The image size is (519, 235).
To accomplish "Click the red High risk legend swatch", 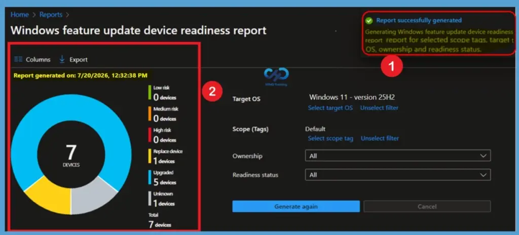I will click(x=150, y=135).
